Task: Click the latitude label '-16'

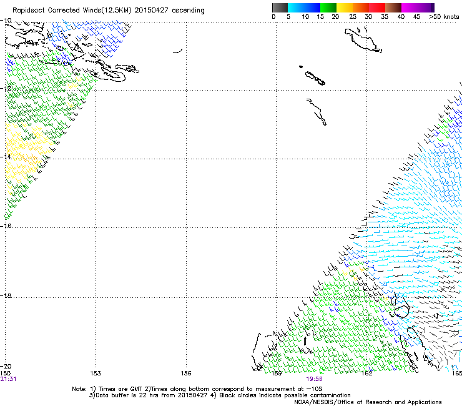Action: (x=6, y=225)
